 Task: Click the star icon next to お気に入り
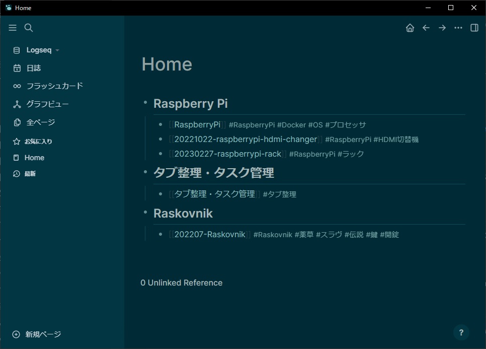(17, 142)
